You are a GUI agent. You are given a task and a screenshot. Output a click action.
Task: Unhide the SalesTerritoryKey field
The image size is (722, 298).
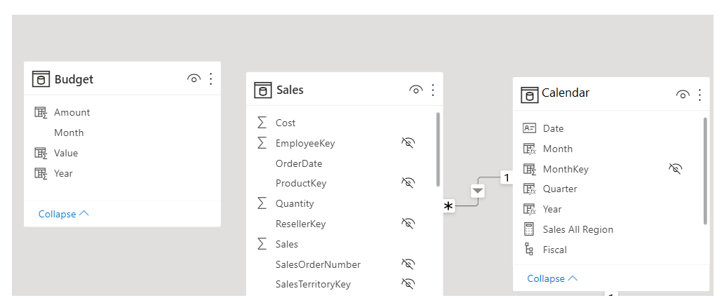pos(408,284)
